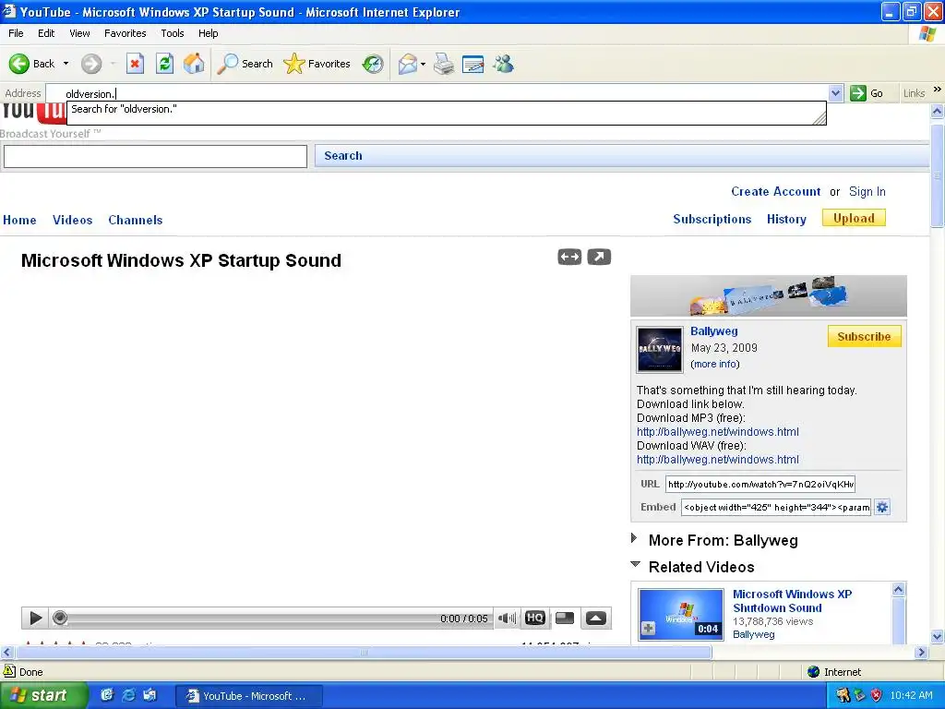The image size is (945, 709).
Task: Open embed customize gear icon
Action: [x=882, y=507]
